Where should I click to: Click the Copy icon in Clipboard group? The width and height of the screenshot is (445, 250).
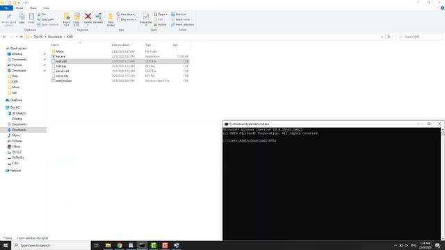pyautogui.click(x=22, y=19)
